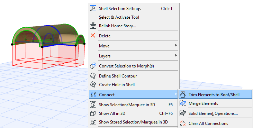The width and height of the screenshot is (253, 128).
Task: Choose Convert Selection to Morph(s)
Action: tap(134, 66)
